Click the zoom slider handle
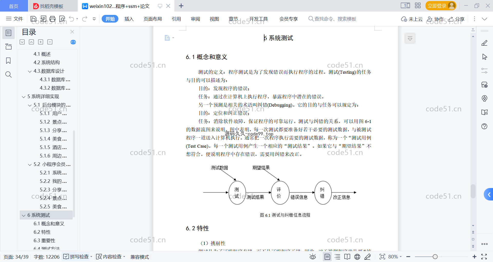The width and height of the screenshot is (493, 262). tap(435, 257)
